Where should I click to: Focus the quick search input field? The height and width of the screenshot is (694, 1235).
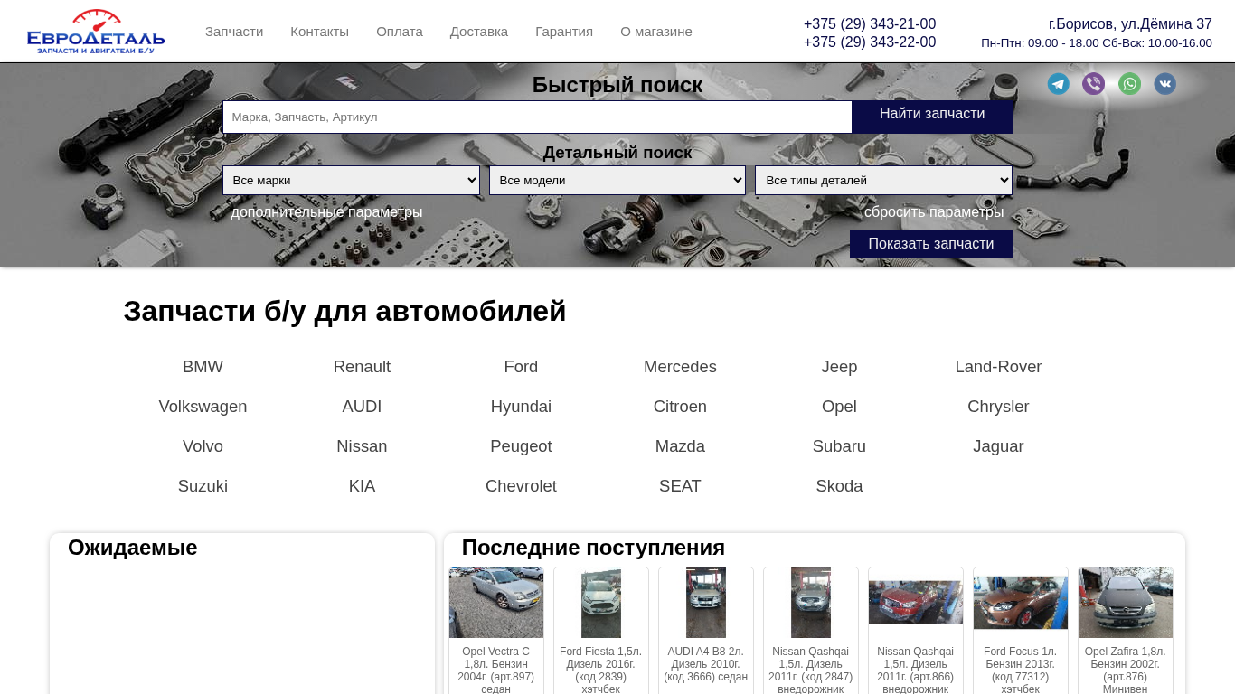pyautogui.click(x=537, y=117)
